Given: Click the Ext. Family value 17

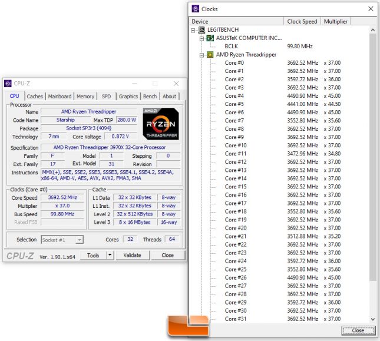Looking at the screenshot, I should [x=53, y=164].
